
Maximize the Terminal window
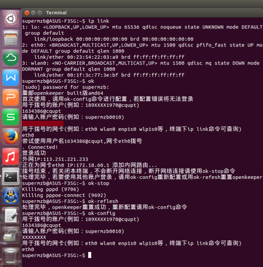coord(40,13)
